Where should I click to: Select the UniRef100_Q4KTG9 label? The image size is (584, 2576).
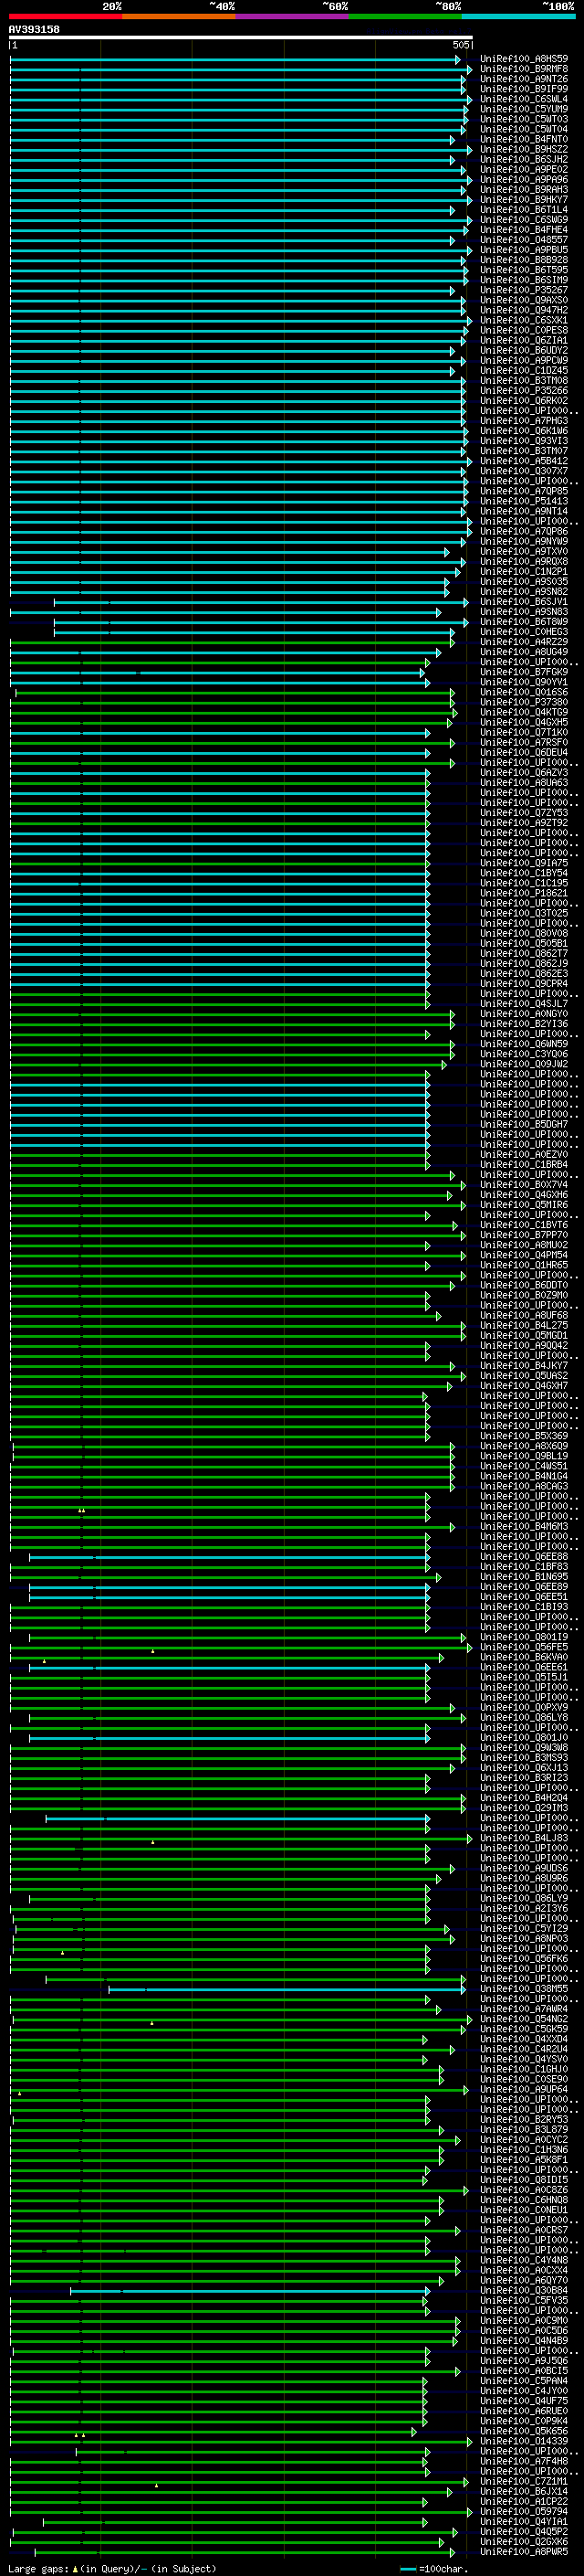click(x=524, y=712)
